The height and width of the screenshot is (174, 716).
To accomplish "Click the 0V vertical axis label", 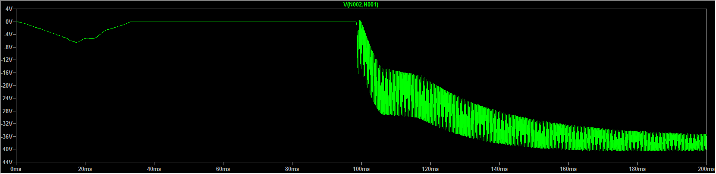I will (x=9, y=22).
